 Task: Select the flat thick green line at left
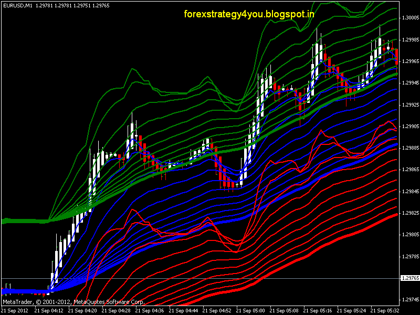point(24,221)
